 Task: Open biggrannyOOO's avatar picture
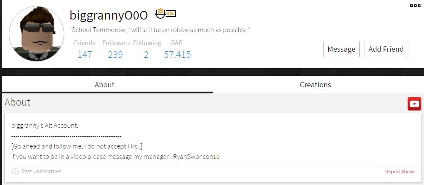(37, 34)
